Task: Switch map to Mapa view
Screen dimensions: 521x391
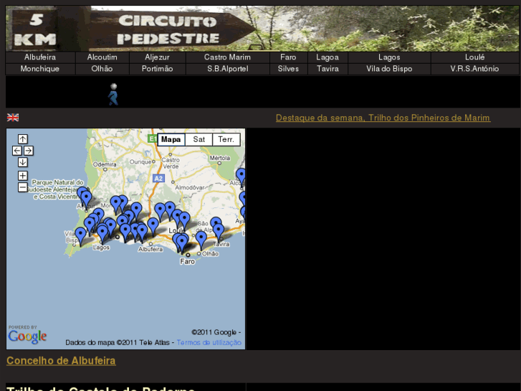Action: (x=171, y=139)
